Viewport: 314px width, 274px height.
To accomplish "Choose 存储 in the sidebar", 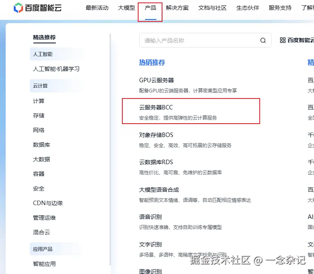I will (x=38, y=116).
